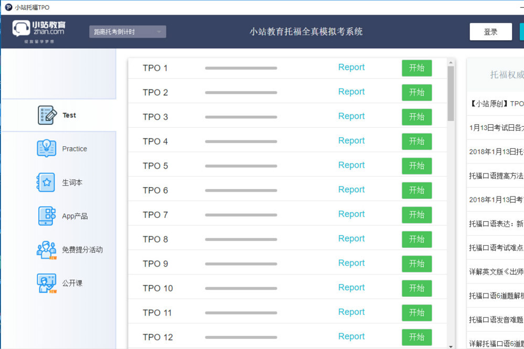Click the 免费提分活动 people icon
This screenshot has height=349, width=524.
pyautogui.click(x=47, y=250)
